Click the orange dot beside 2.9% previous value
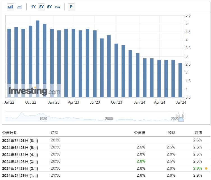The width and height of the screenshot is (211, 180). tap(206, 168)
